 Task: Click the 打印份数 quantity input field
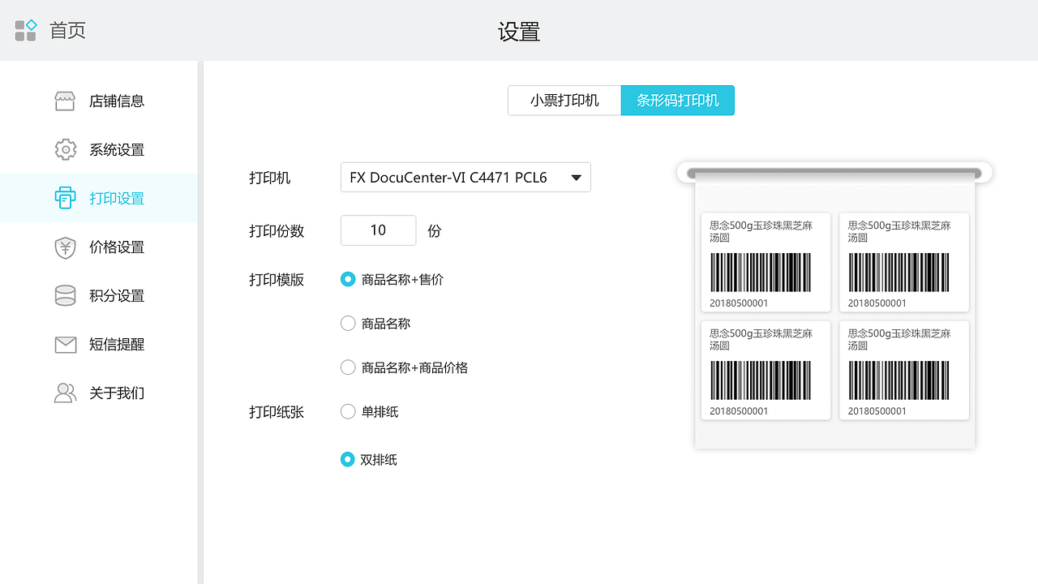pyautogui.click(x=378, y=230)
